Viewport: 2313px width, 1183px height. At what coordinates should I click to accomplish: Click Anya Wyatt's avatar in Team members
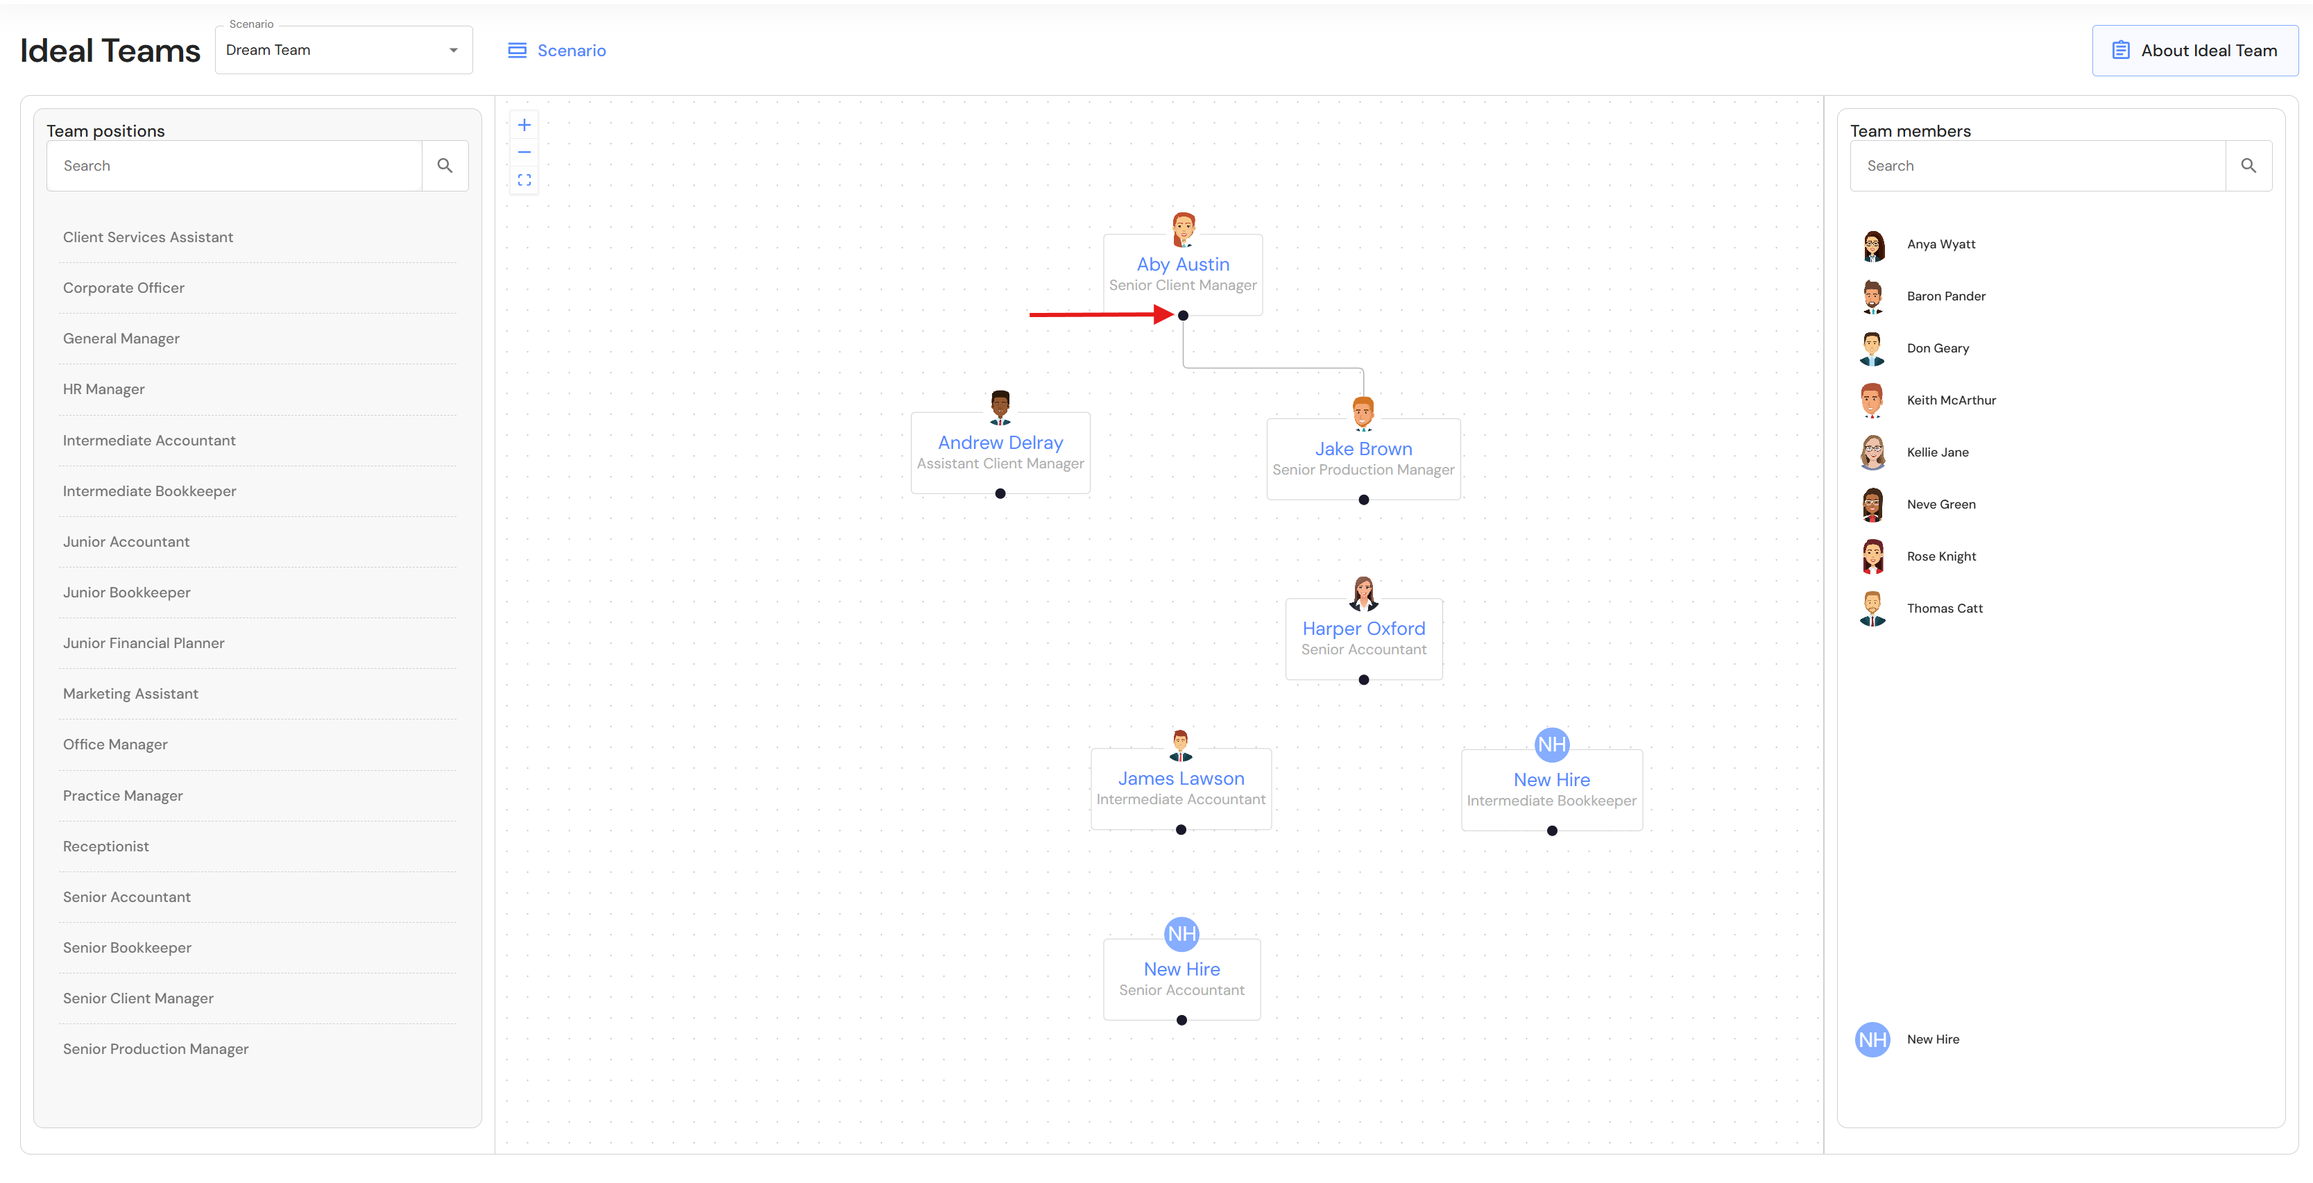click(1872, 245)
